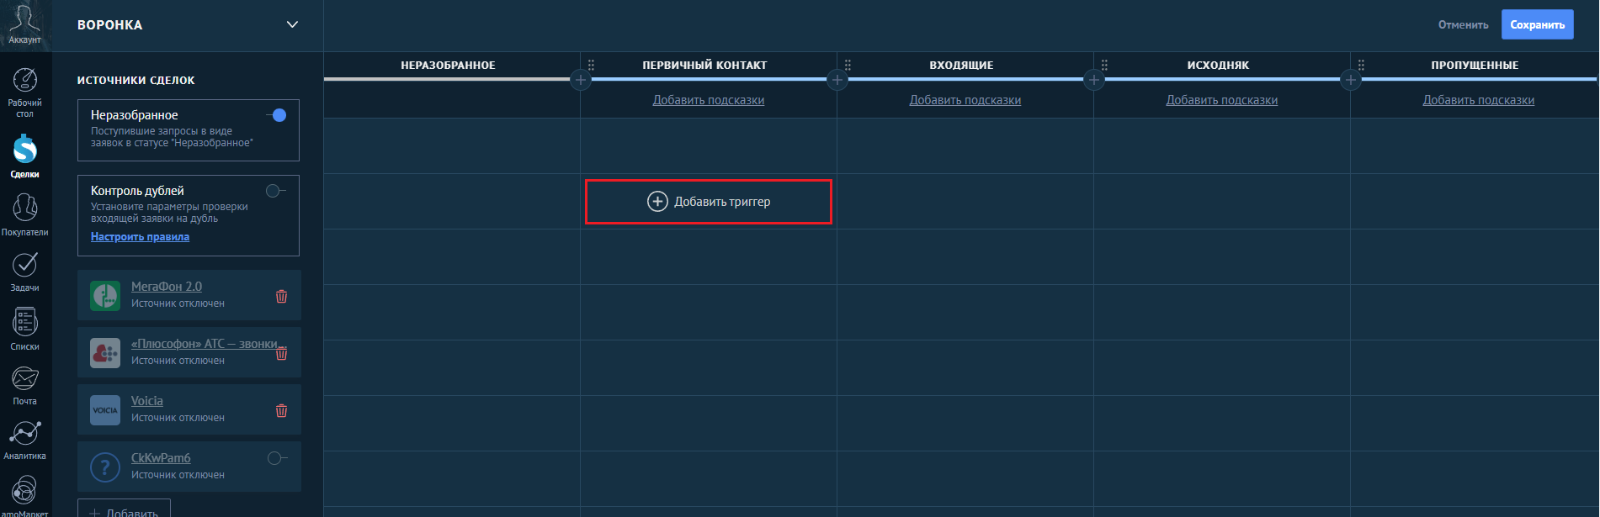
Task: Add stage before Пропущенные plus icon
Action: tap(1351, 80)
